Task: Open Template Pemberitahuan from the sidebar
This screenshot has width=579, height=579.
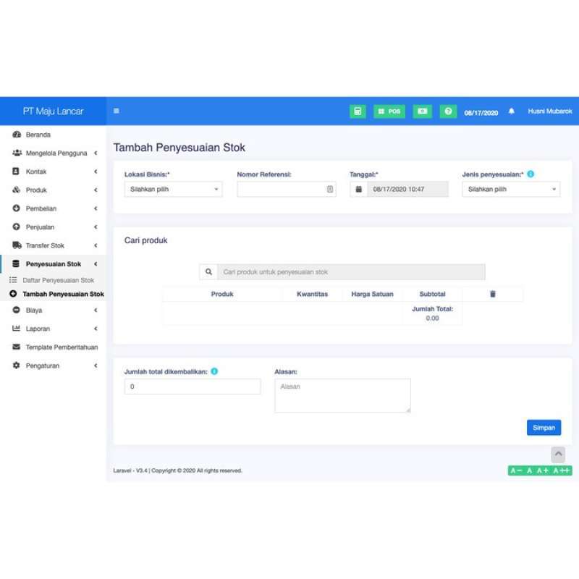Action: pyautogui.click(x=63, y=347)
